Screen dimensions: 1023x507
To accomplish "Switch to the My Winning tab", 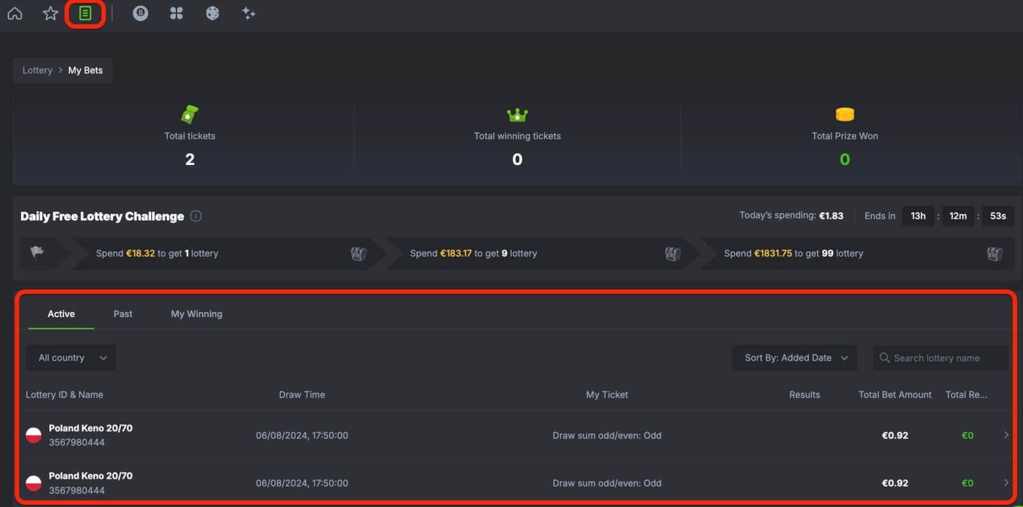I will coord(196,314).
